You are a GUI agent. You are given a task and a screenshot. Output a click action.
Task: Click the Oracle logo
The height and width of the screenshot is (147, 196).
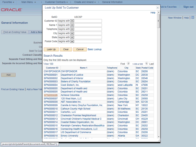(x=11, y=10)
